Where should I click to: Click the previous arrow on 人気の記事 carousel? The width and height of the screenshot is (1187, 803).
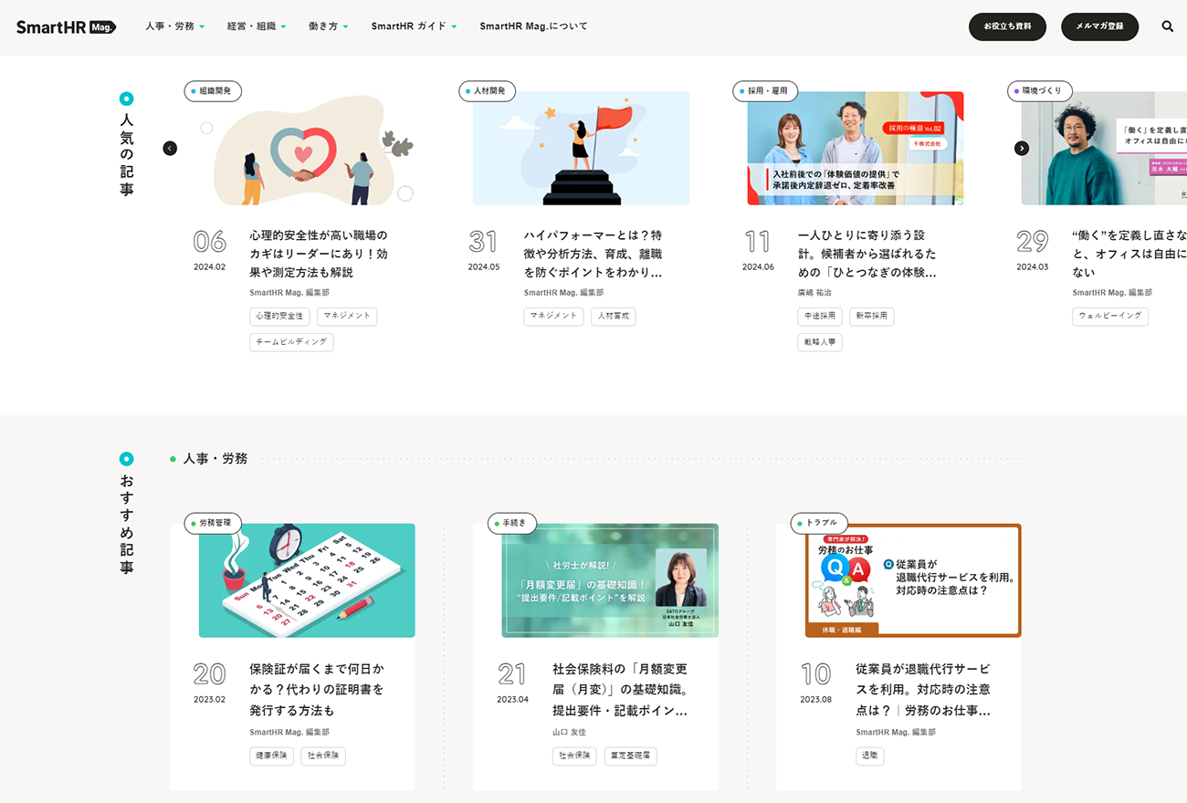[170, 148]
